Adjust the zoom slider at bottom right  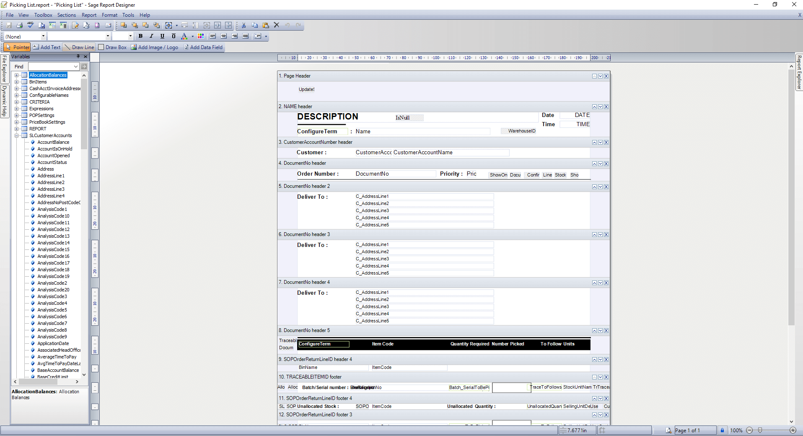point(759,430)
